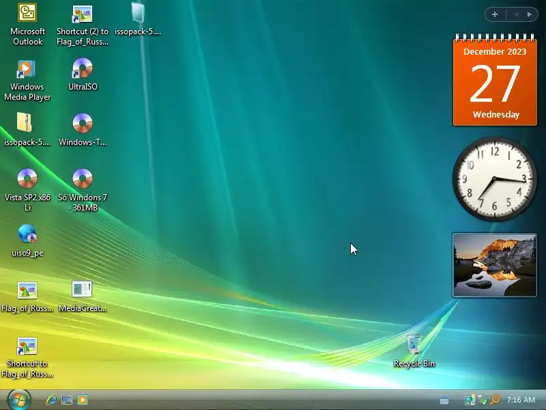The width and height of the screenshot is (546, 410).
Task: Click the sidebar next page arrow
Action: coord(530,14)
